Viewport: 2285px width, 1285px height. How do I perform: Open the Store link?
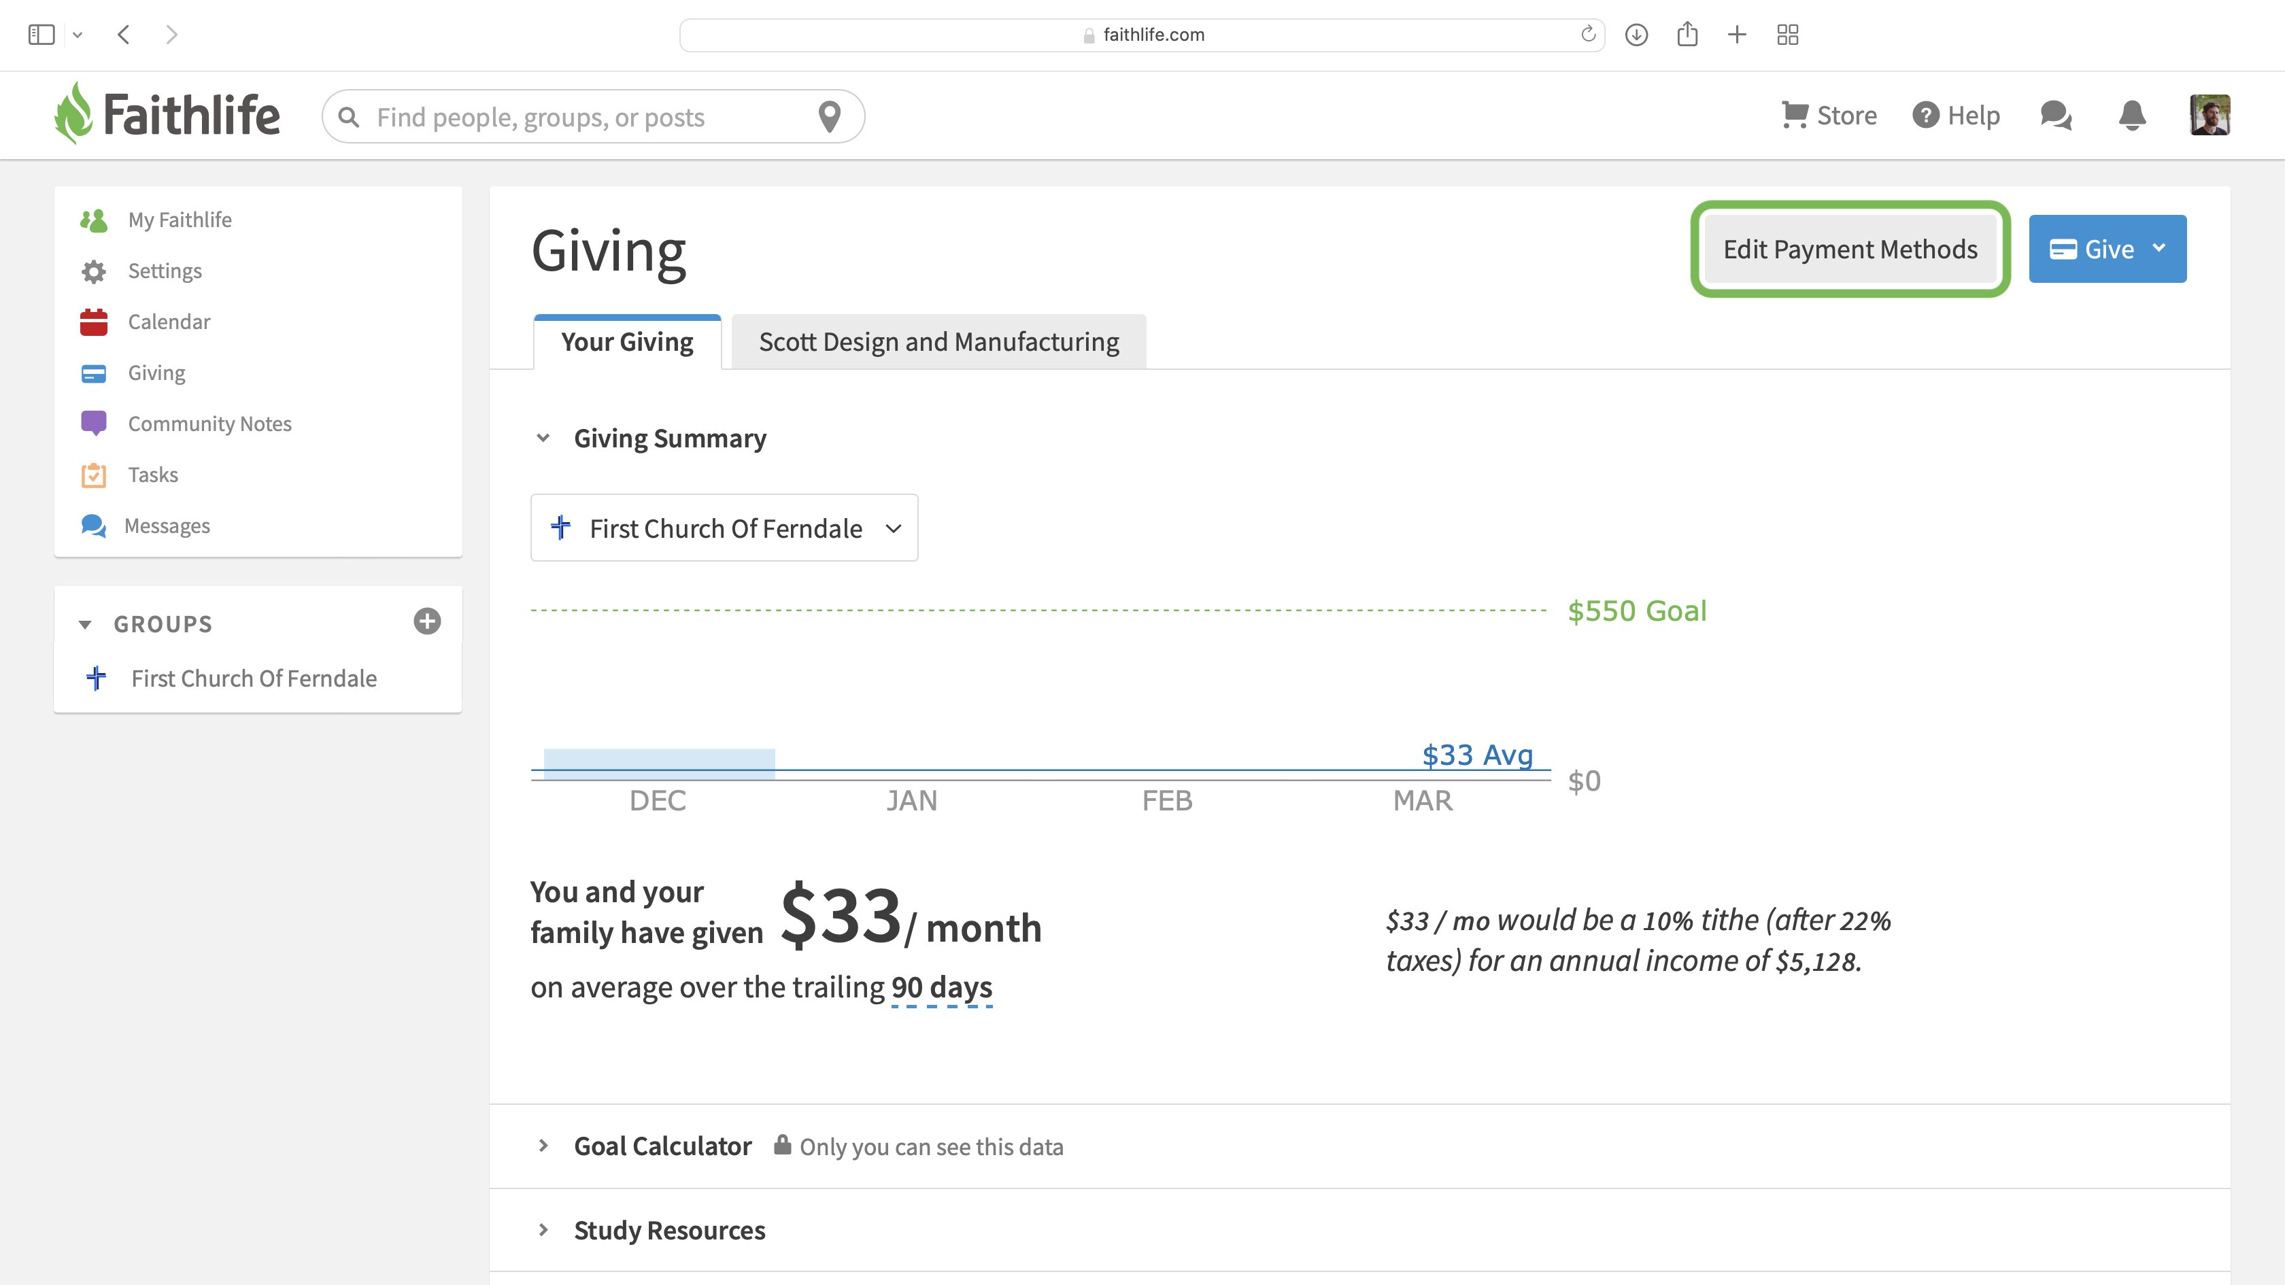[x=1847, y=116]
